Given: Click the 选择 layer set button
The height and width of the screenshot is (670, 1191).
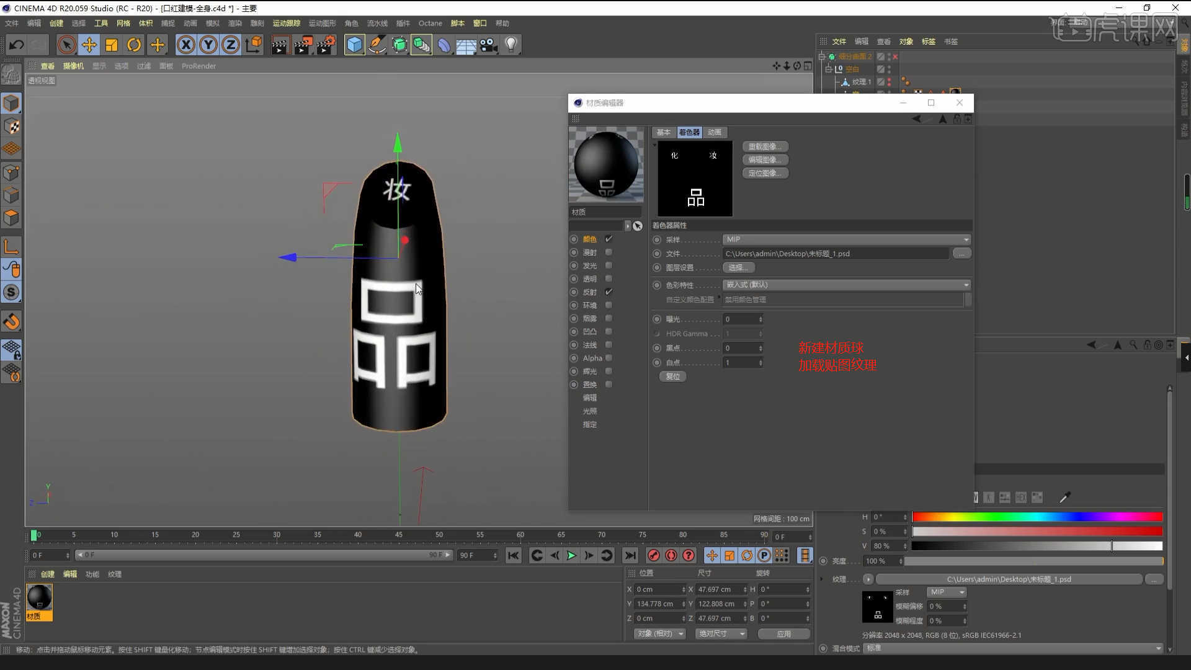Looking at the screenshot, I should (739, 267).
